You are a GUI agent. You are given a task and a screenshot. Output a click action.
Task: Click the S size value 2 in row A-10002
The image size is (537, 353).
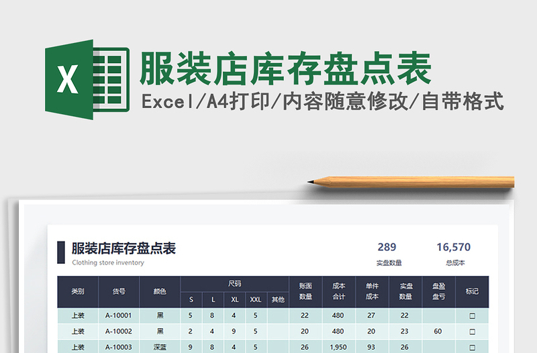click(x=191, y=331)
